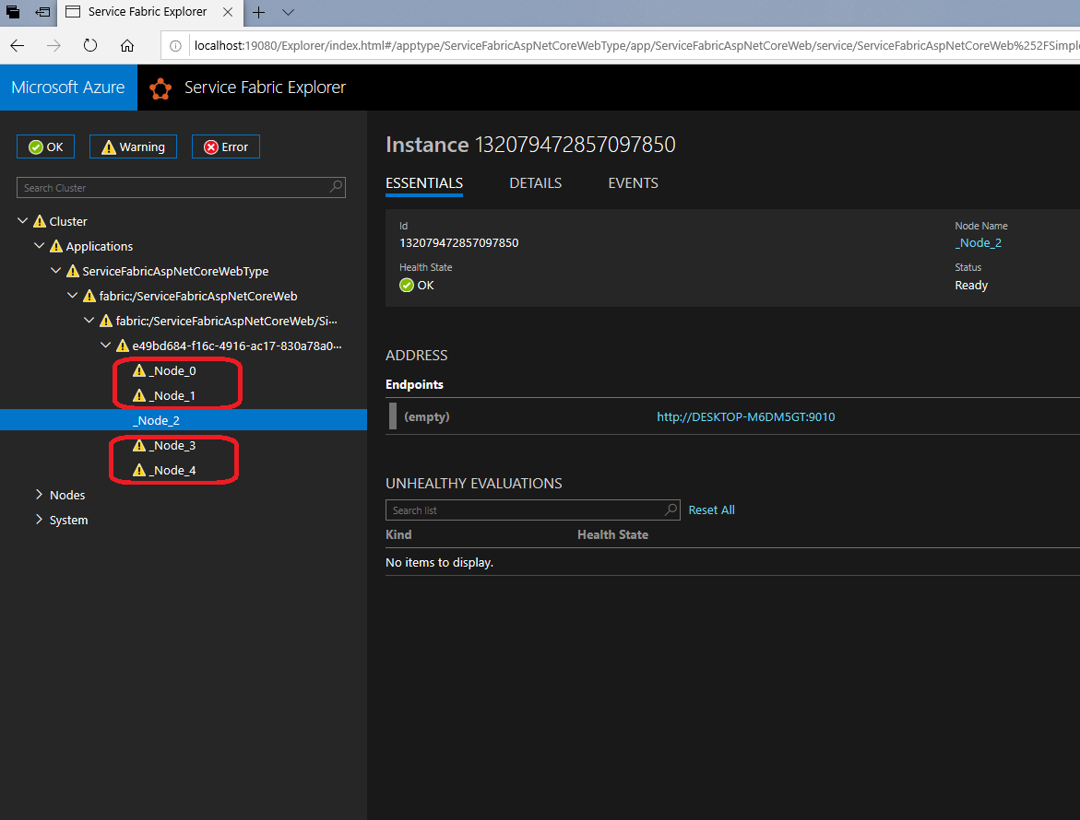The image size is (1080, 820).
Task: Collapse the fabric:/ServiceFabricAspNetCoreWeb application node
Action: tap(72, 295)
